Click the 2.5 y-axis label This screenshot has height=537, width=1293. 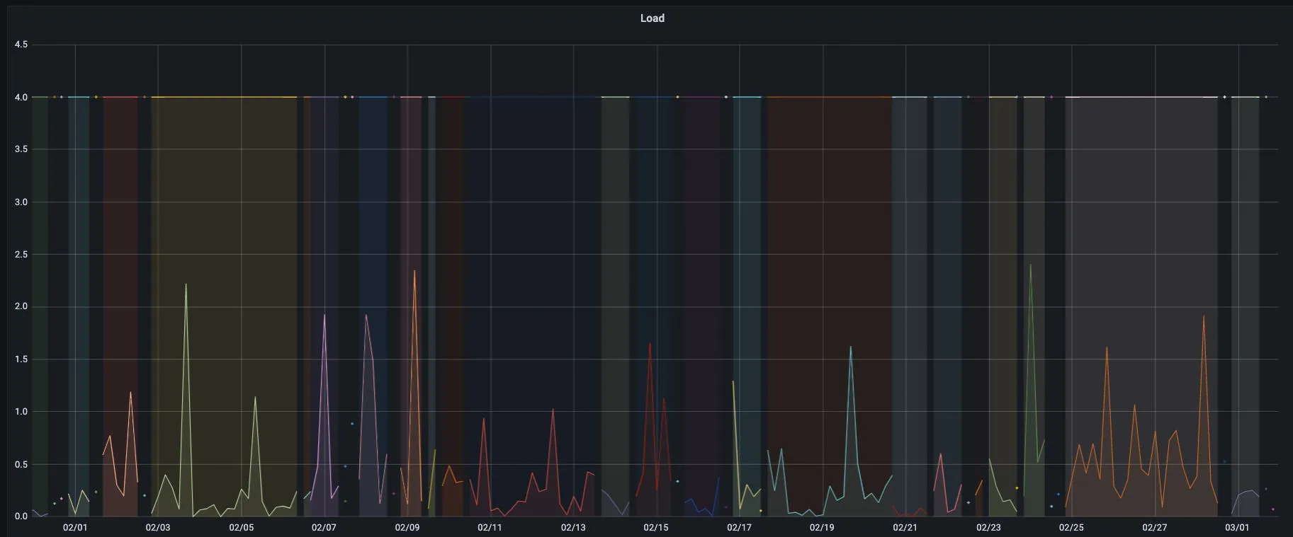[x=21, y=255]
